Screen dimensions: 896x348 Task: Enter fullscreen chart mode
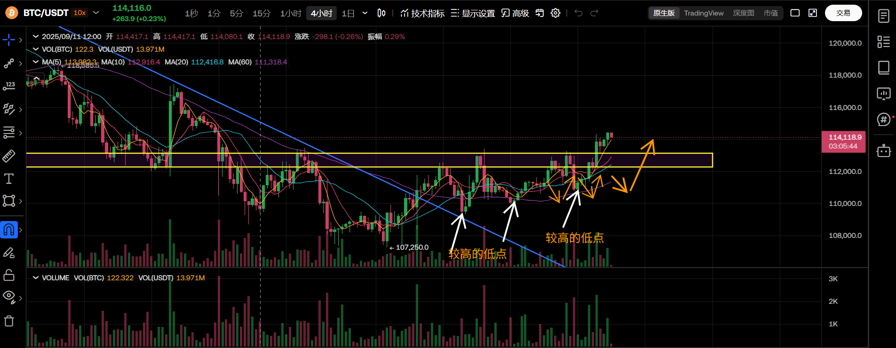tap(813, 13)
